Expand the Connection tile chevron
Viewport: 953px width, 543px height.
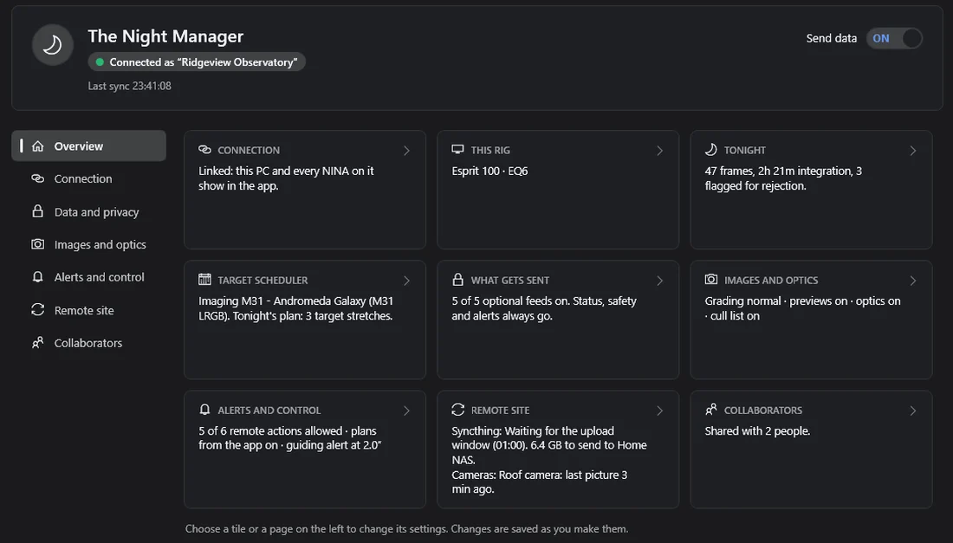pos(406,151)
